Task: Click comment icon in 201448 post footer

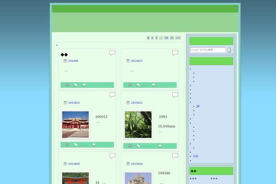Action: 84,85
